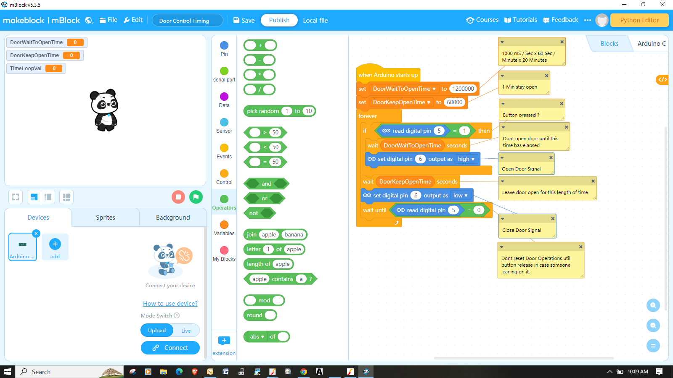Select the serial port category
This screenshot has width=673, height=378.
(224, 74)
